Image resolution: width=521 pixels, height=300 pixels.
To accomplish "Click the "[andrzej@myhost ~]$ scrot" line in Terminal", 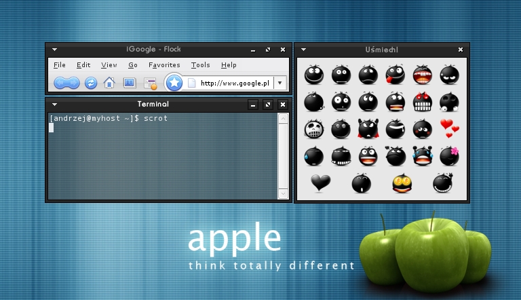I will [x=109, y=118].
